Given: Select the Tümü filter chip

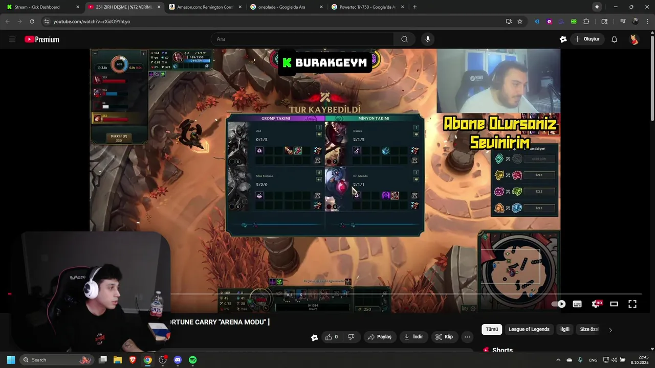Looking at the screenshot, I should click(492, 329).
